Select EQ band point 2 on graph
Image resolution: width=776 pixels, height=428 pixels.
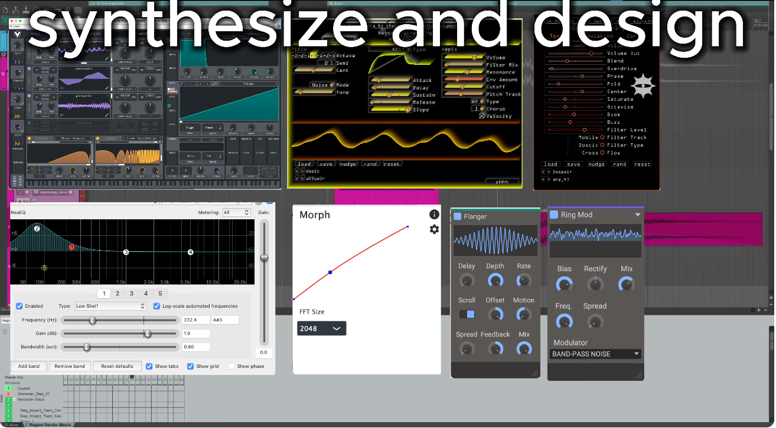point(37,228)
